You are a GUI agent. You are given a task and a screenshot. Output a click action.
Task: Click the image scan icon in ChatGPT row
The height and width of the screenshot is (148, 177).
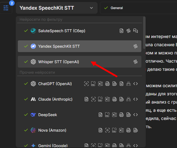coord(86,84)
